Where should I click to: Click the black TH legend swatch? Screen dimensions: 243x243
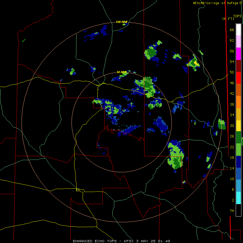coord(238,210)
